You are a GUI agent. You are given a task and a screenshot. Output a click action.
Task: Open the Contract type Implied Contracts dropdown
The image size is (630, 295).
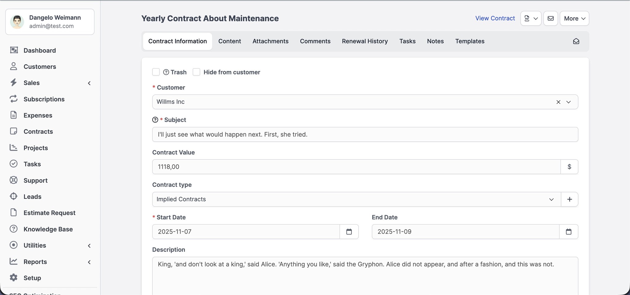(x=357, y=199)
